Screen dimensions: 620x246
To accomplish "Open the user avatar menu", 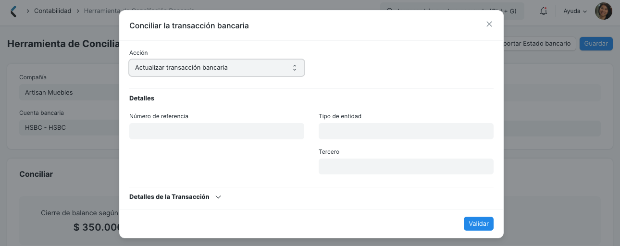I will (x=604, y=11).
